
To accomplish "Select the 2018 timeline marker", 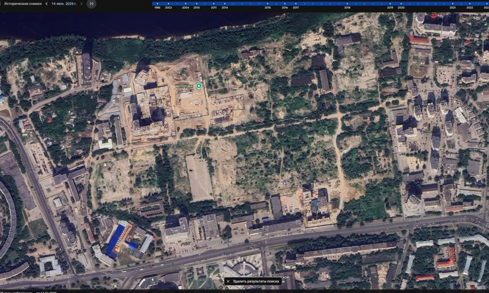I will [347, 4].
